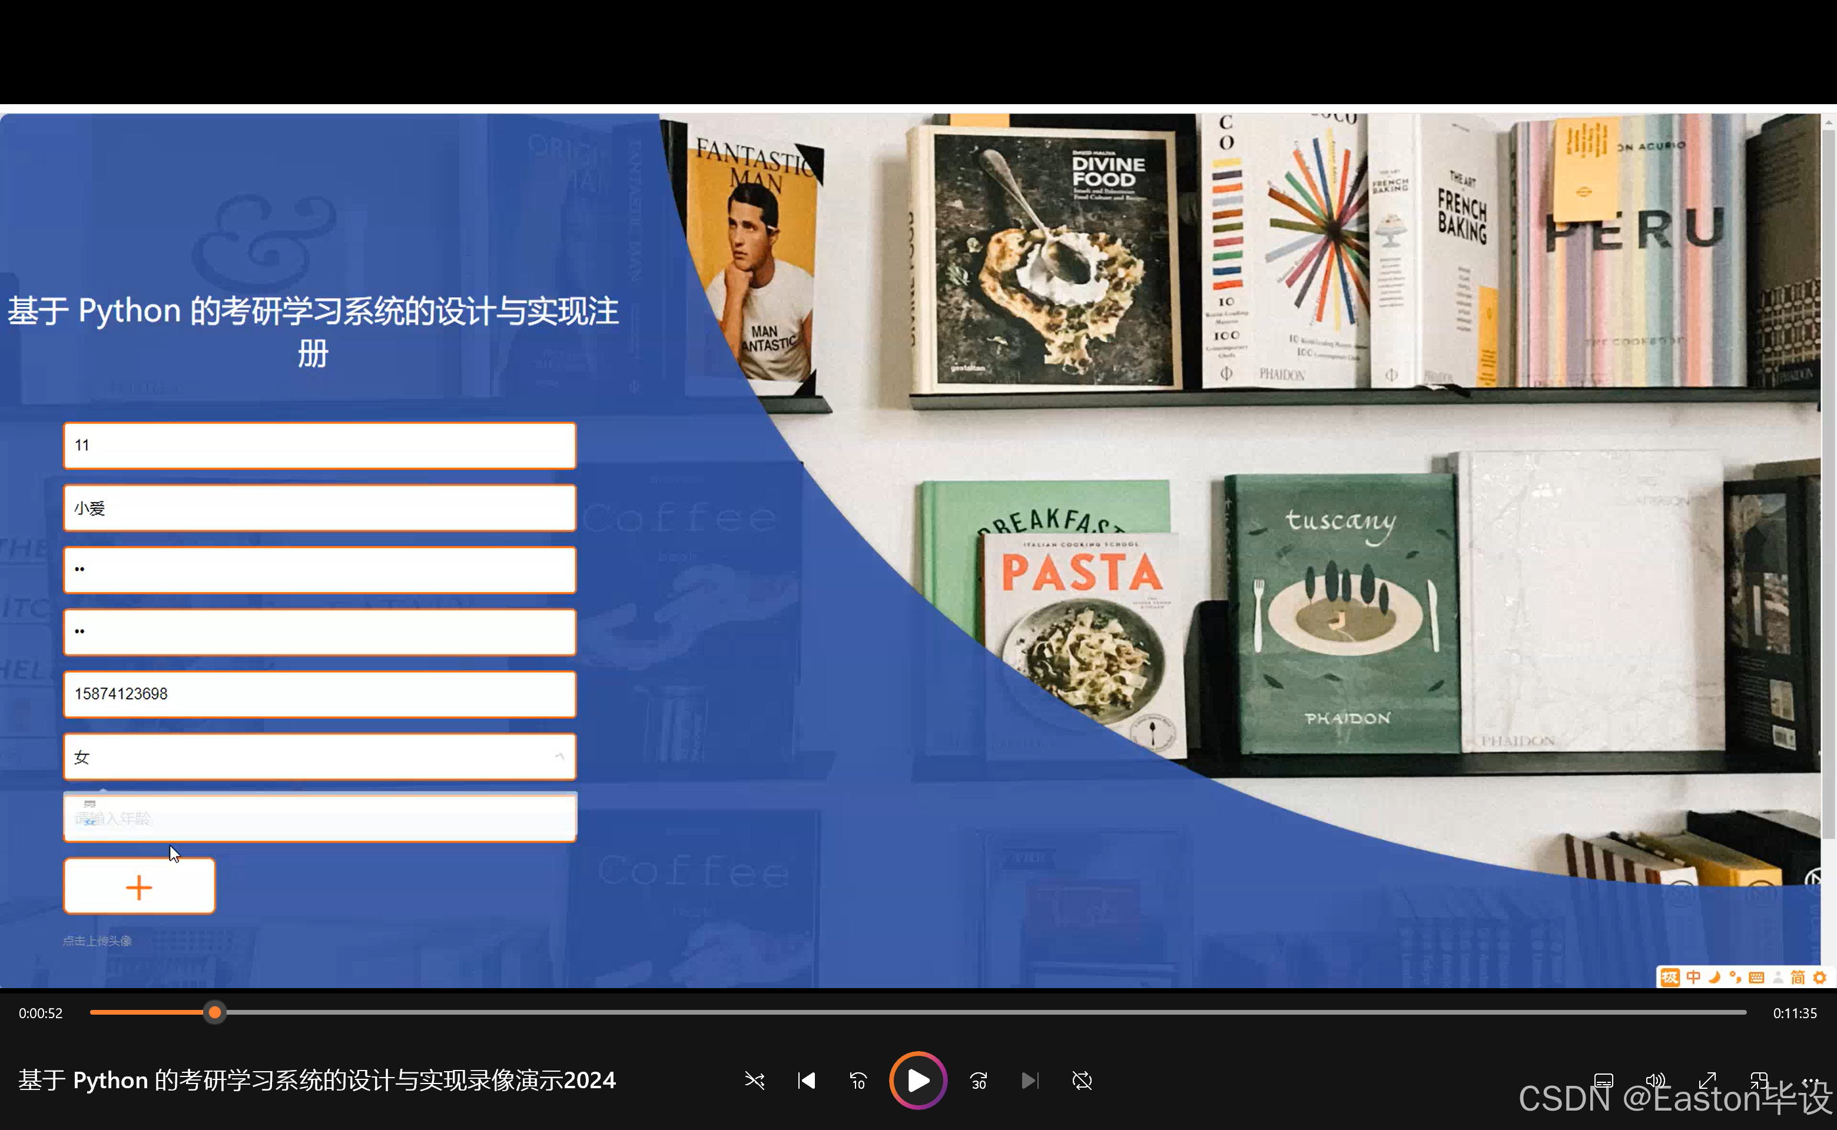
Task: Open the more options ellipsis menu
Action: click(1811, 1081)
